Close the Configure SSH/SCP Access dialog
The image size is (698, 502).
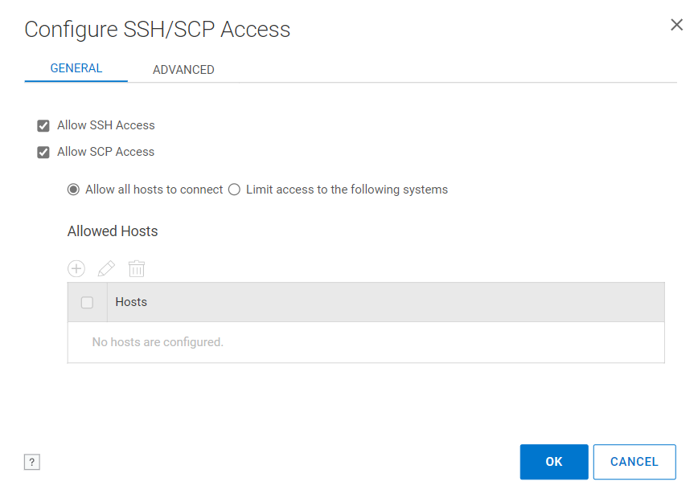[676, 24]
